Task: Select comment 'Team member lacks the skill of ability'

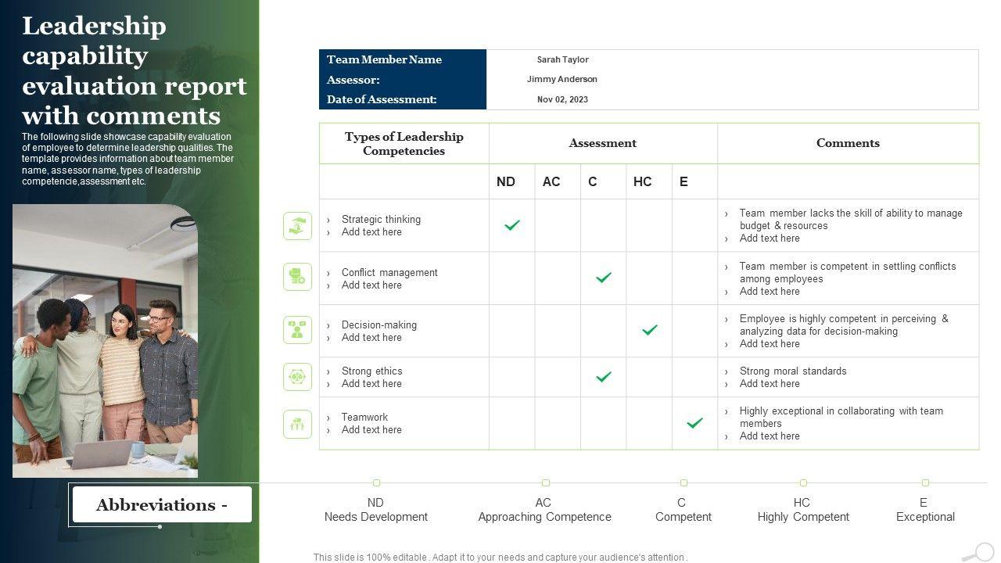Action: pos(851,219)
